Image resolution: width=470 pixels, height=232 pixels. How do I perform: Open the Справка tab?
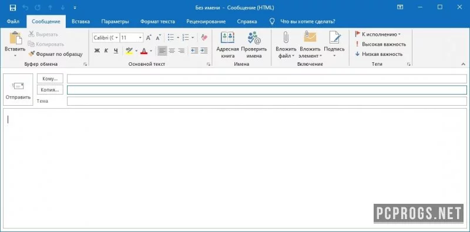coord(247,22)
